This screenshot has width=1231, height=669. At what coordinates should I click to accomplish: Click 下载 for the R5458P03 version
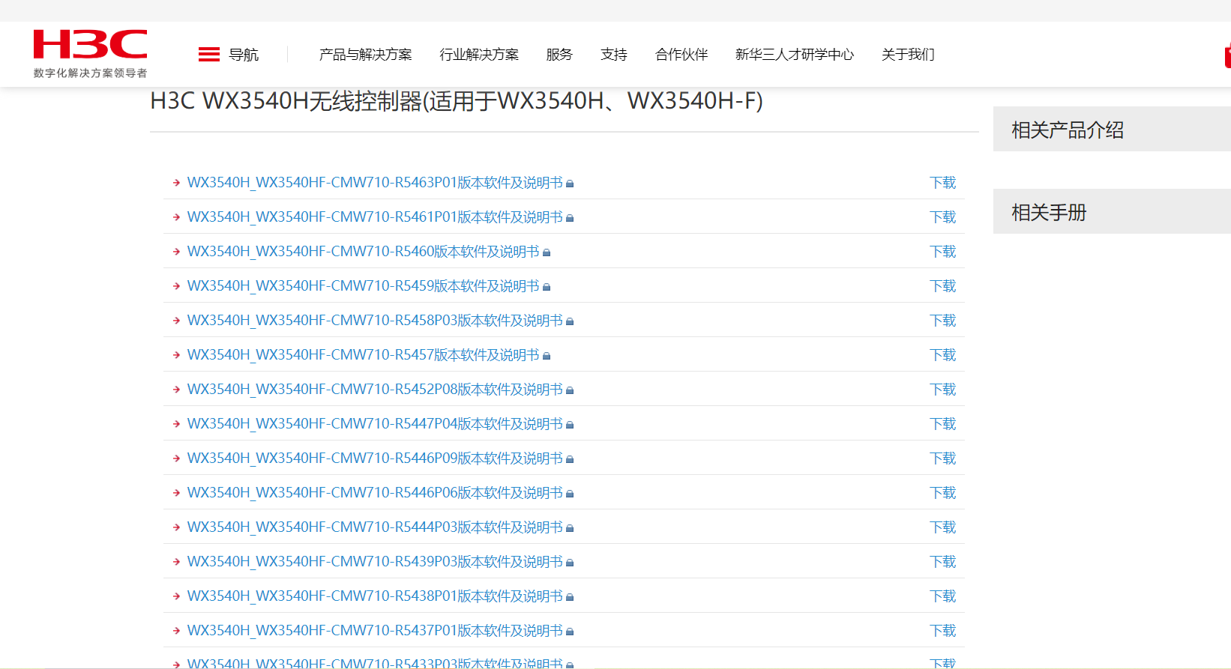[x=943, y=321]
